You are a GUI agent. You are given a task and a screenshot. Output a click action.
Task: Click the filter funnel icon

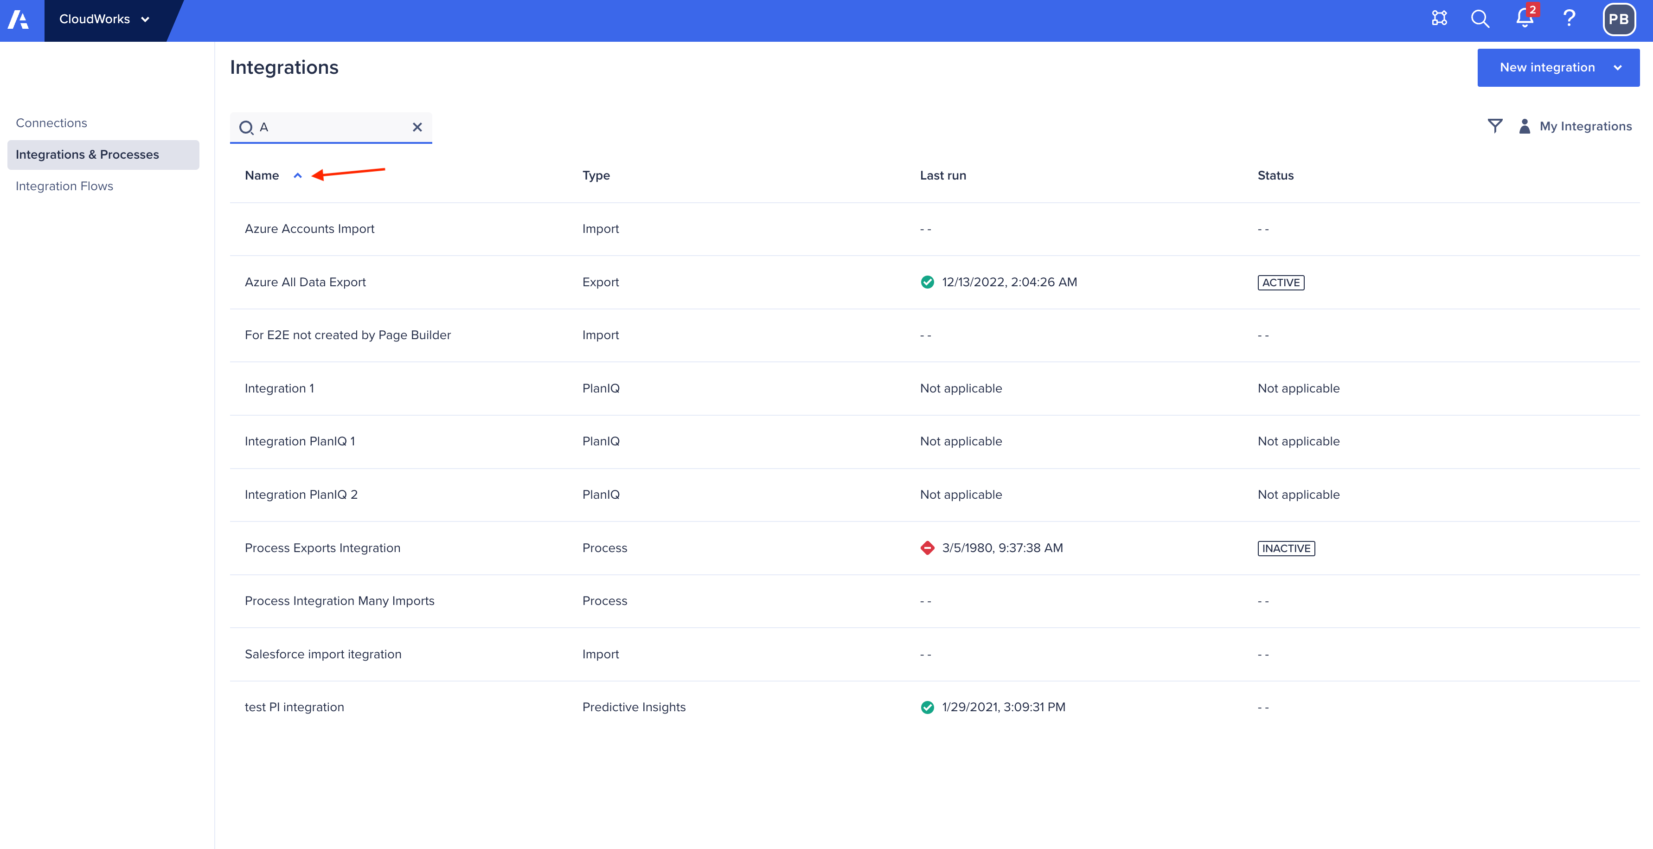[1494, 126]
